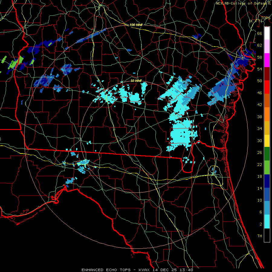Click the light green legend band

coord(267,167)
